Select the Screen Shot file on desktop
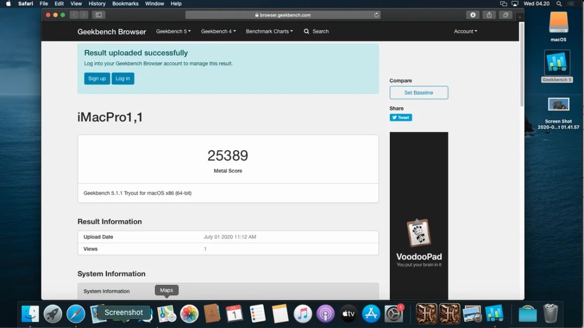The image size is (584, 328). (558, 114)
